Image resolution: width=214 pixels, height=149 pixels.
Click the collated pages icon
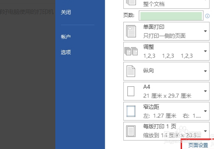click(131, 51)
